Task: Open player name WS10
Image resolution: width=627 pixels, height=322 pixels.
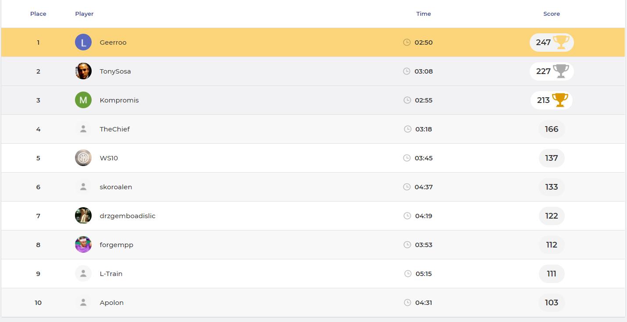Action: pos(109,158)
